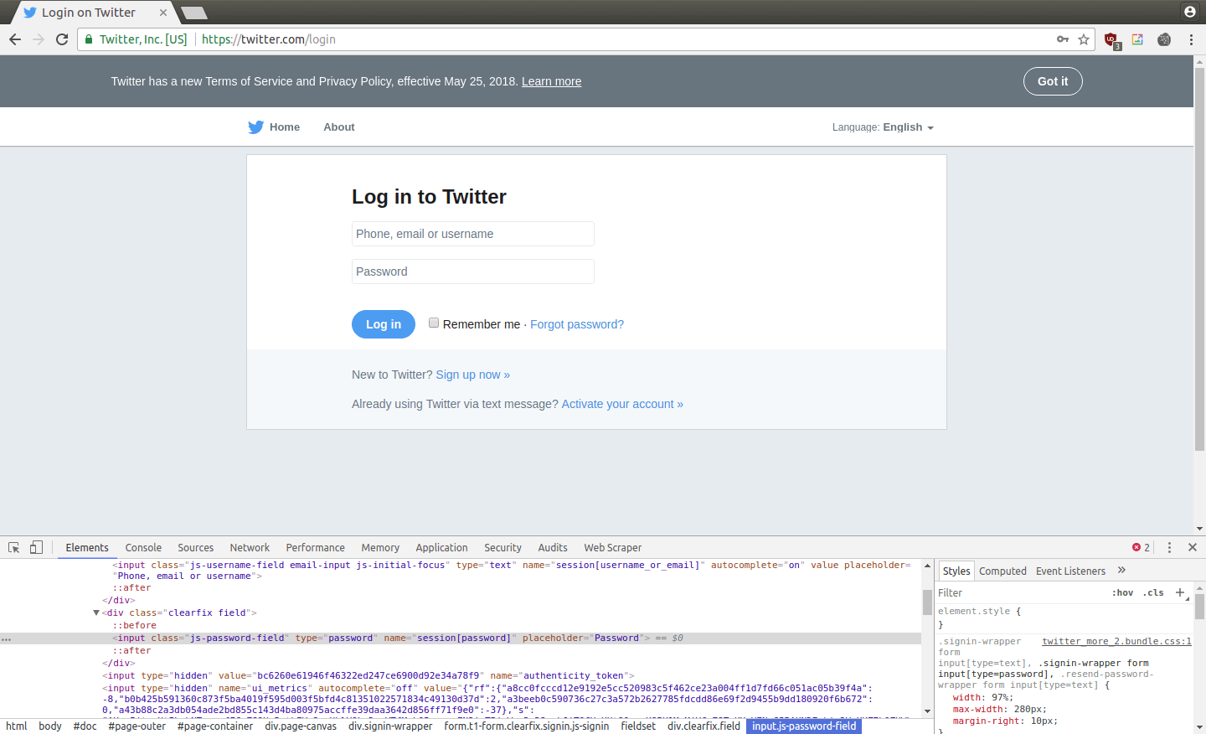Select #page-container breadcrumb item

coord(215,726)
